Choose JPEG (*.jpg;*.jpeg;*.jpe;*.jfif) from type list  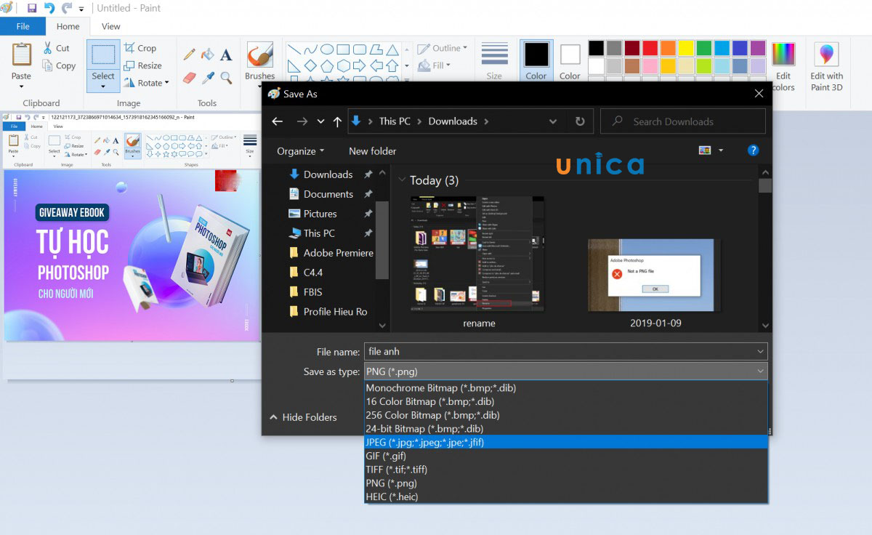[x=566, y=442]
